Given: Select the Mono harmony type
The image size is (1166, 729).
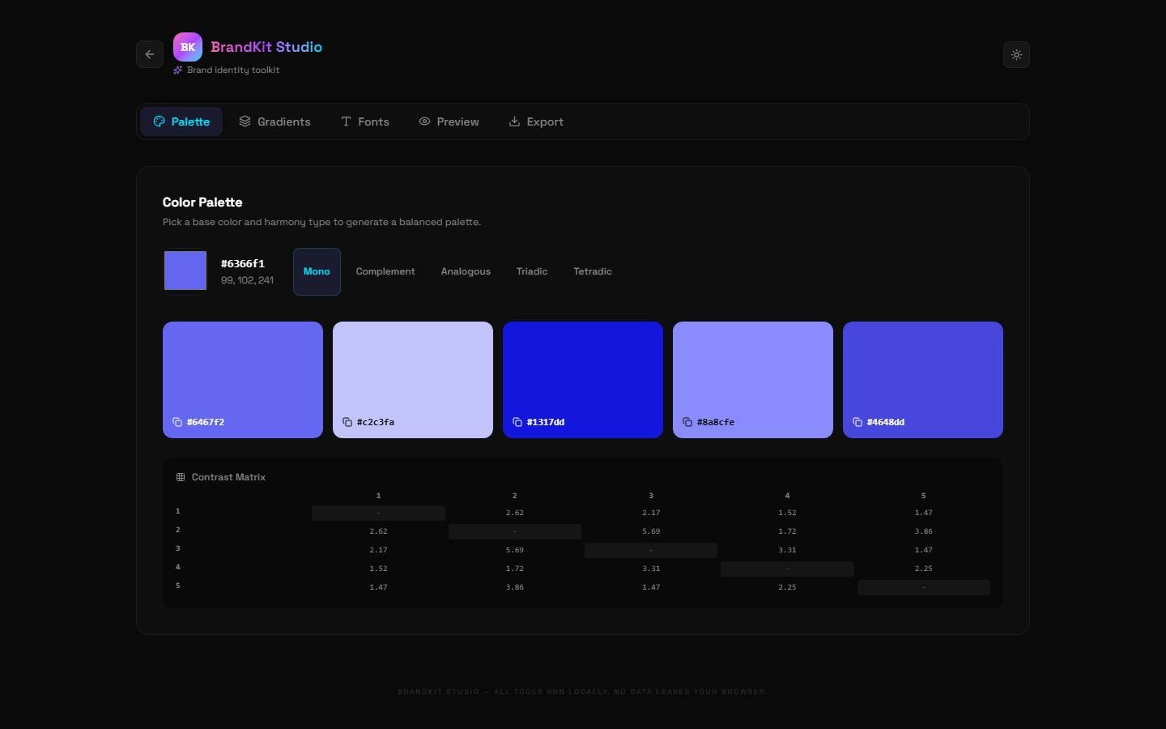Looking at the screenshot, I should [x=317, y=271].
